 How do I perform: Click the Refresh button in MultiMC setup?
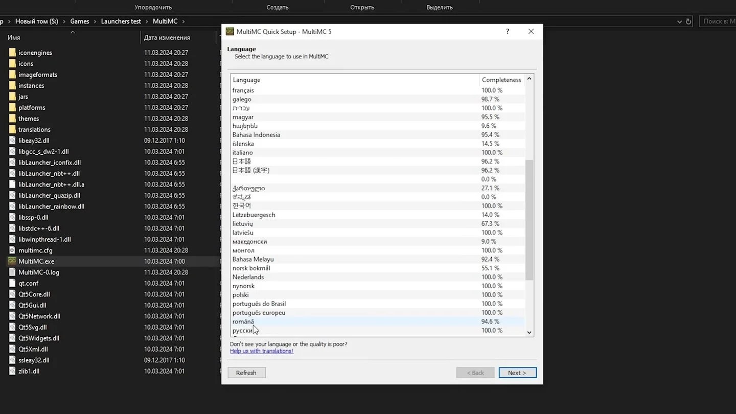coord(246,373)
